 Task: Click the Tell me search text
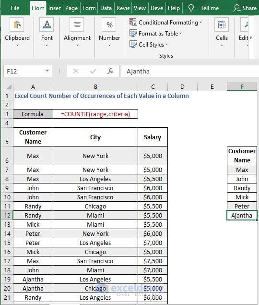(210, 8)
